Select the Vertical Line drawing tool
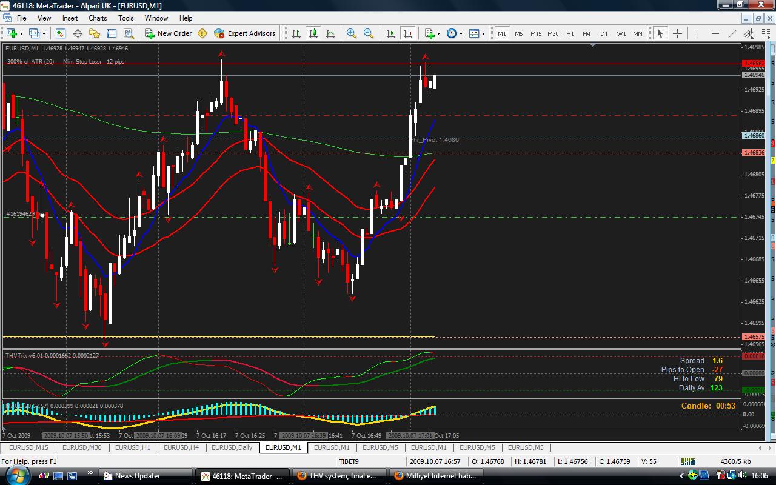 tap(698, 33)
